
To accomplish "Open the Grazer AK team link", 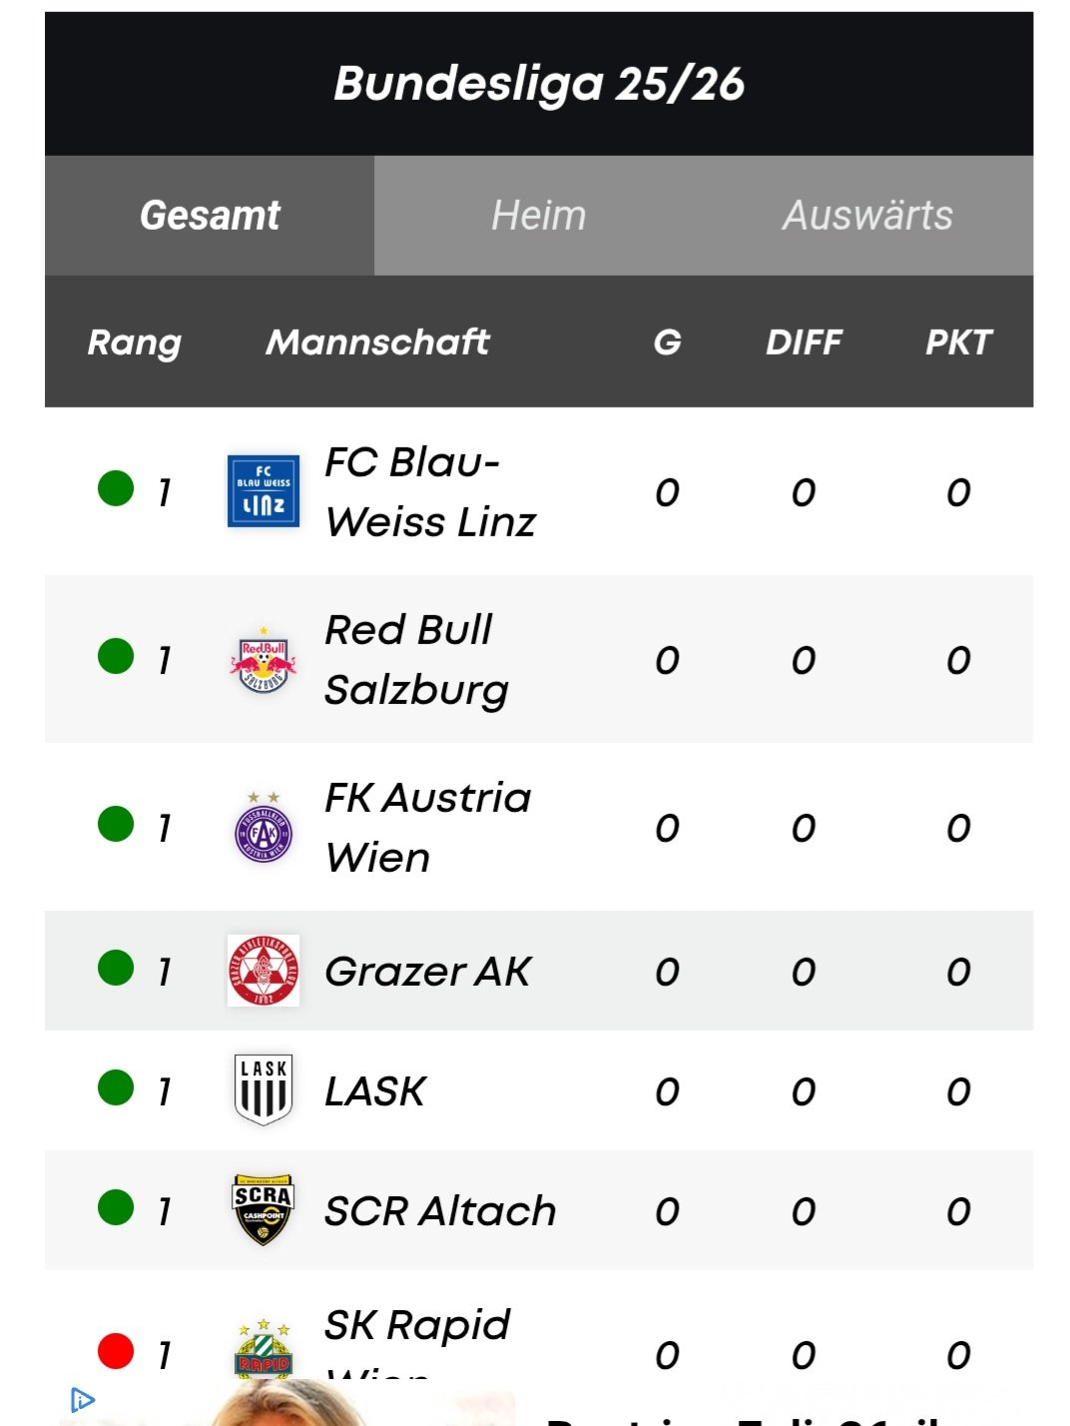I will pyautogui.click(x=428, y=972).
